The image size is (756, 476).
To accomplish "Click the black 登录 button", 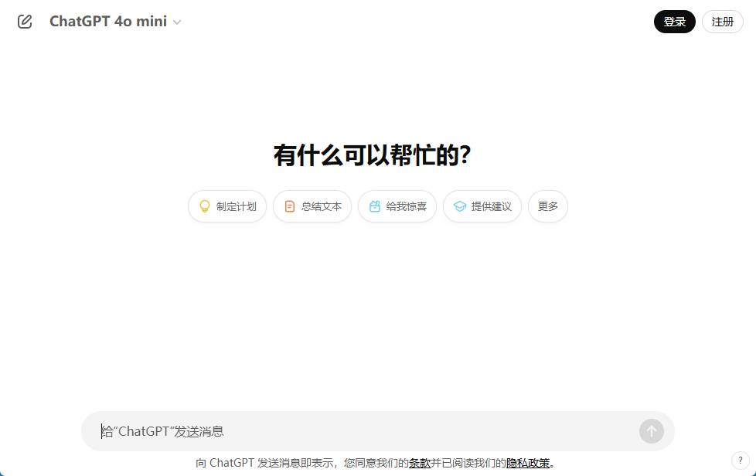I will (x=675, y=22).
